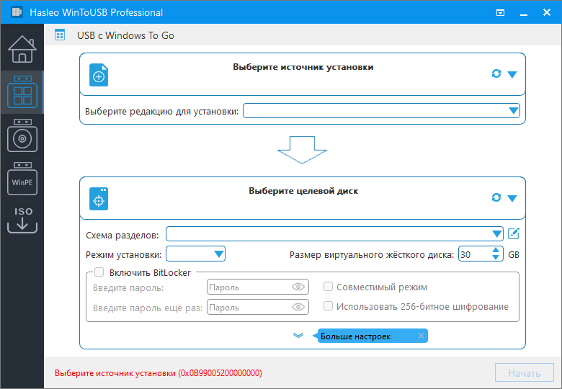This screenshot has width=562, height=389.
Task: Open the installation mode dropdown
Action: (x=195, y=254)
